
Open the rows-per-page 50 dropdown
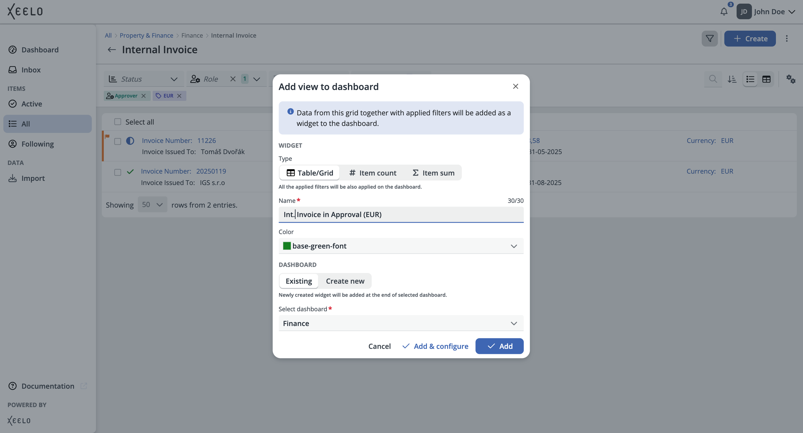click(152, 205)
